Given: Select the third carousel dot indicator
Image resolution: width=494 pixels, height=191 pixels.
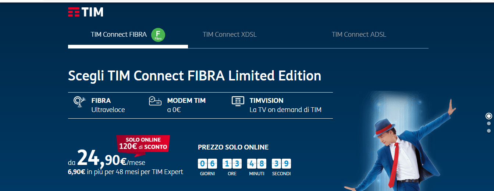Looking at the screenshot, I should pyautogui.click(x=489, y=131).
